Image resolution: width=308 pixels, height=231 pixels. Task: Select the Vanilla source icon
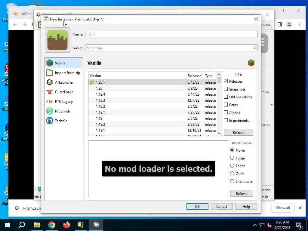(50, 63)
